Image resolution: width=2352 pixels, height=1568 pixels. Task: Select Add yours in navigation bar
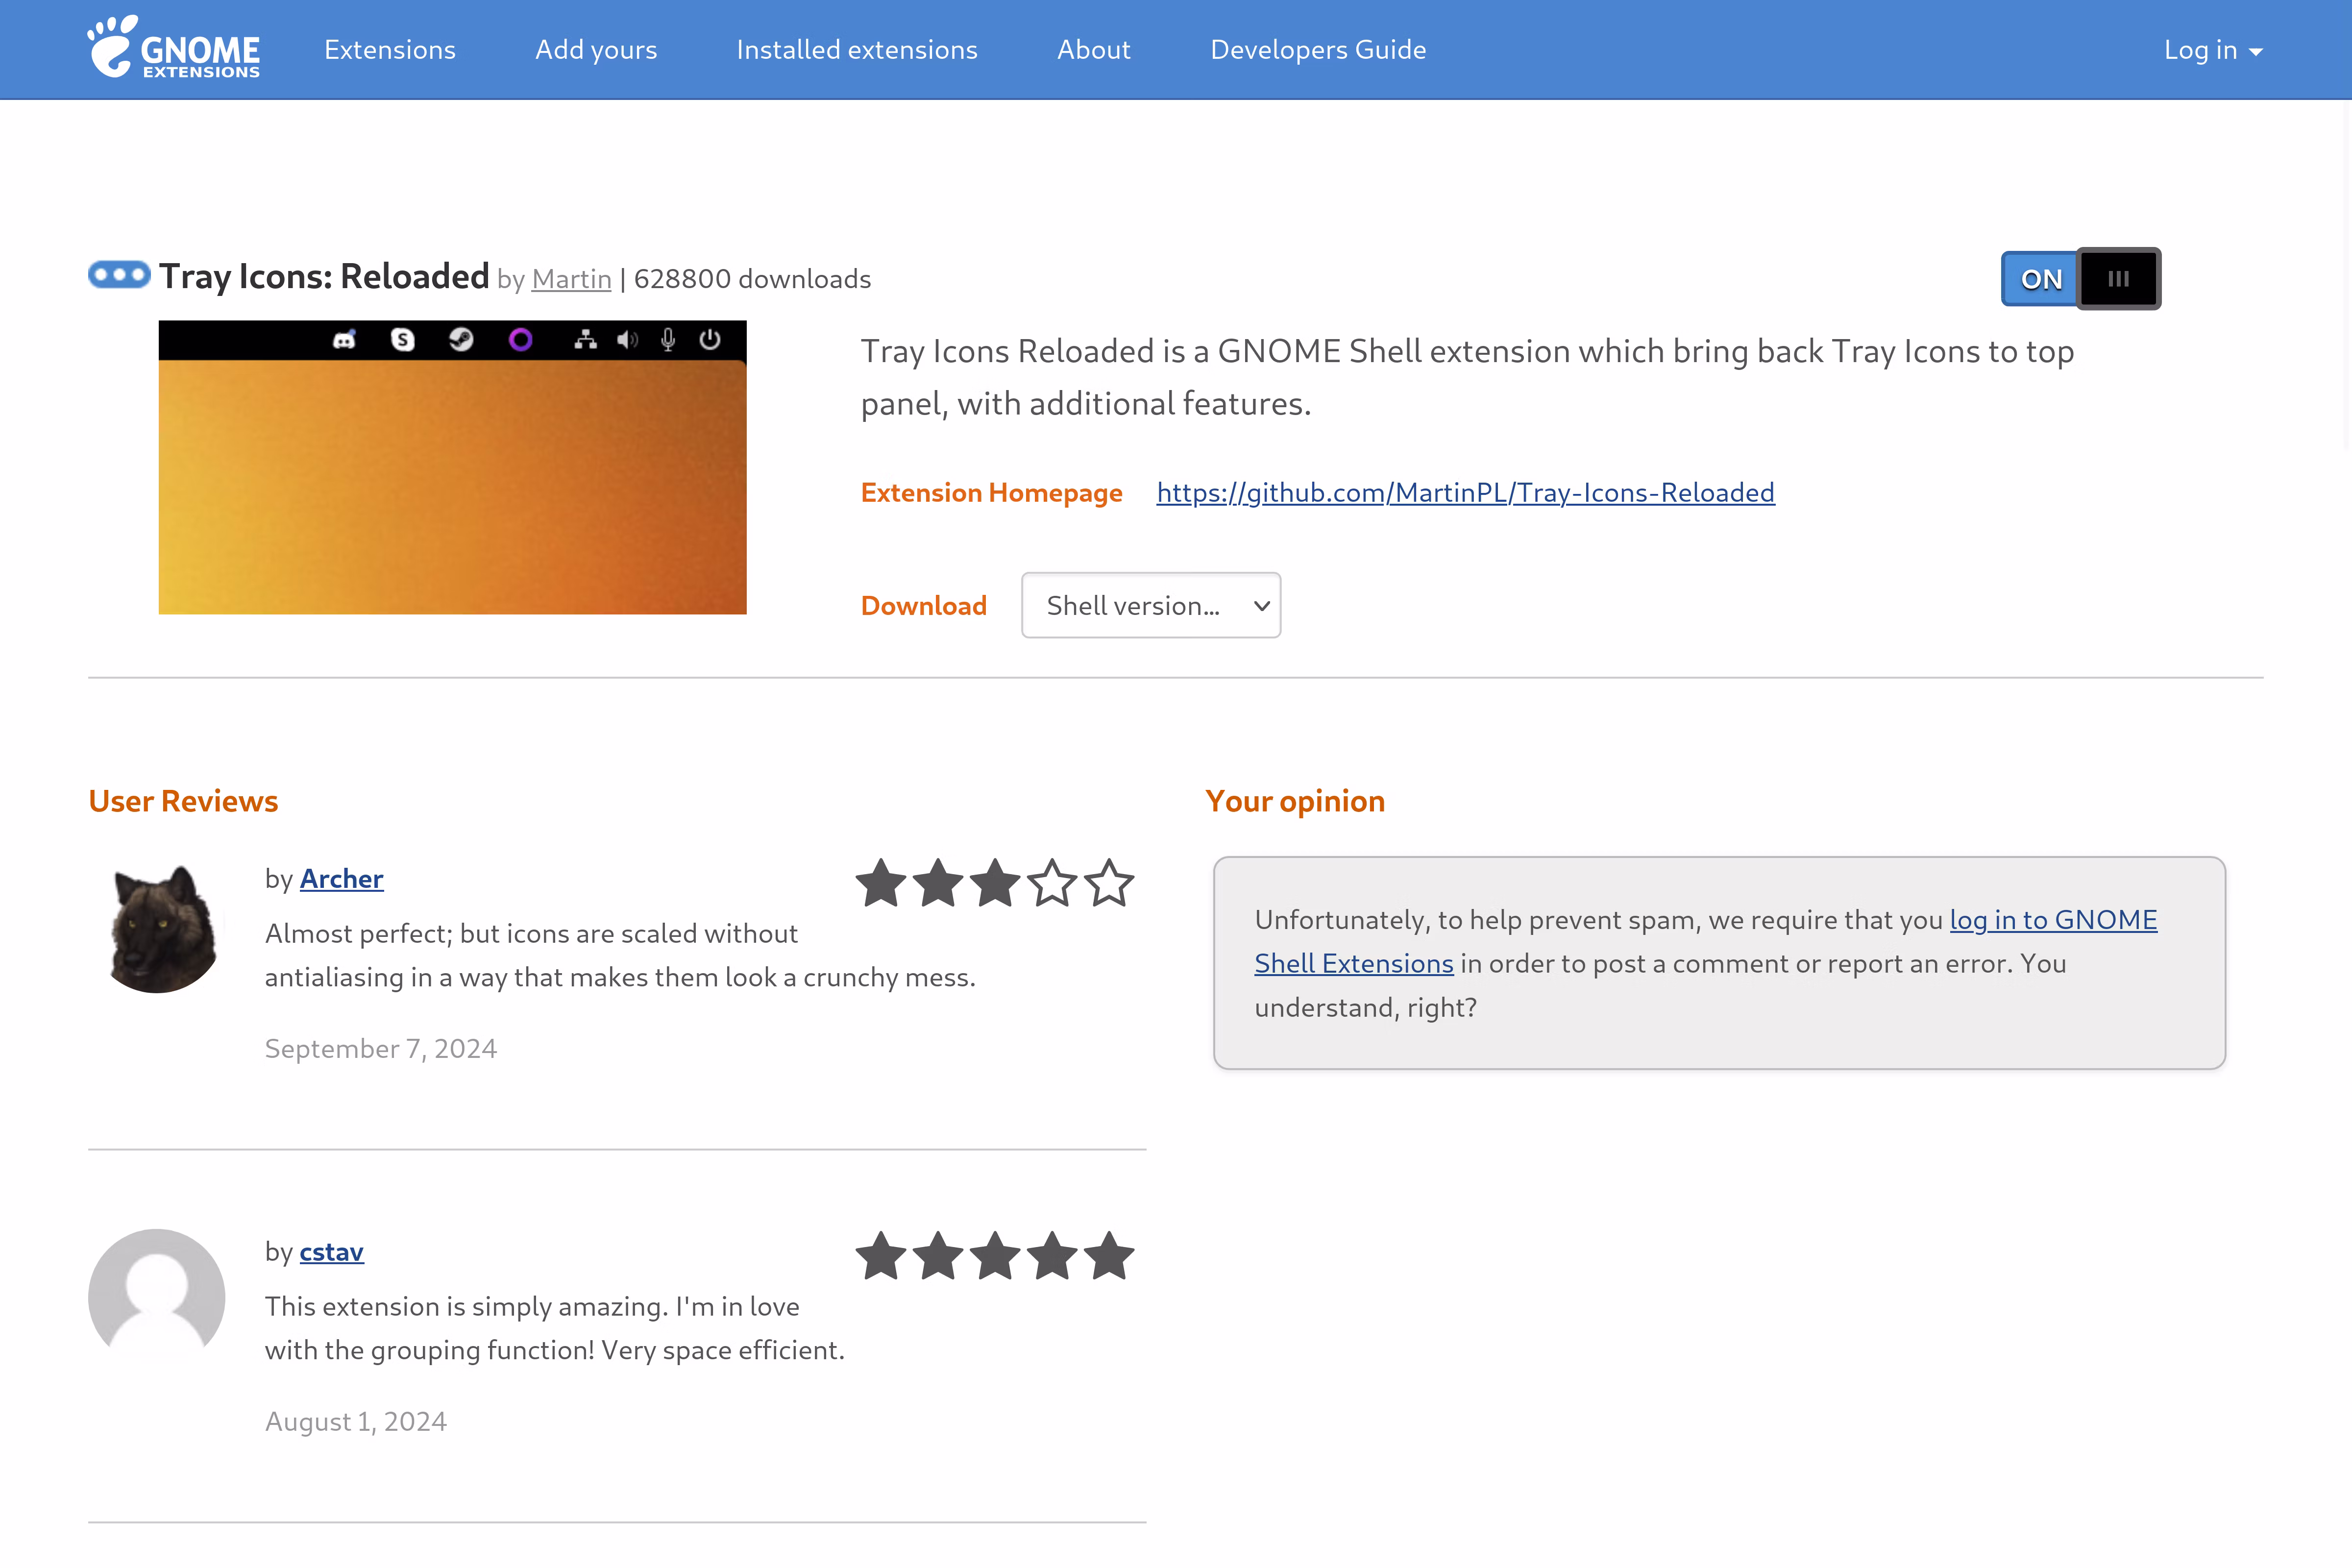(596, 50)
